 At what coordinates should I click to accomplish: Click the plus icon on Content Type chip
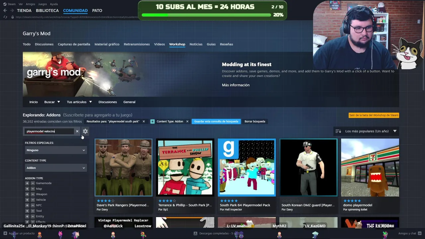(152, 121)
